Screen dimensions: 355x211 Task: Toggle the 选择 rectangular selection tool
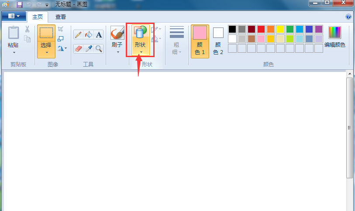(46, 33)
